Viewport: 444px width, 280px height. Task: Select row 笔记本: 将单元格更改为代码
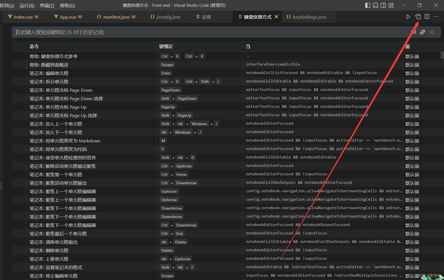click(226, 149)
